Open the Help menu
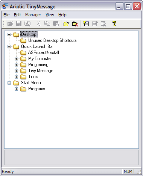 coord(62,15)
